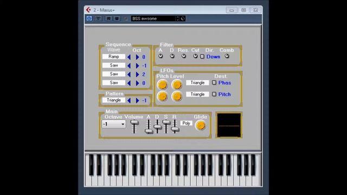This screenshot has width=347, height=195.
Task: Open the BSS awsome preset name field
Action: [x=153, y=18]
